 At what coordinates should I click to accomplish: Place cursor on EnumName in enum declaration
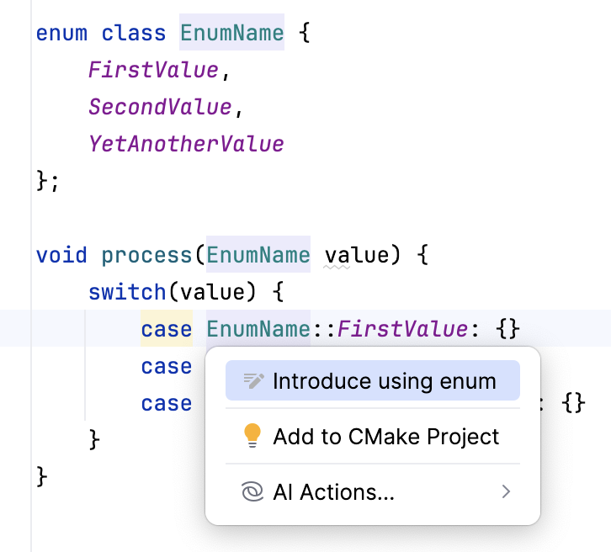(x=231, y=34)
